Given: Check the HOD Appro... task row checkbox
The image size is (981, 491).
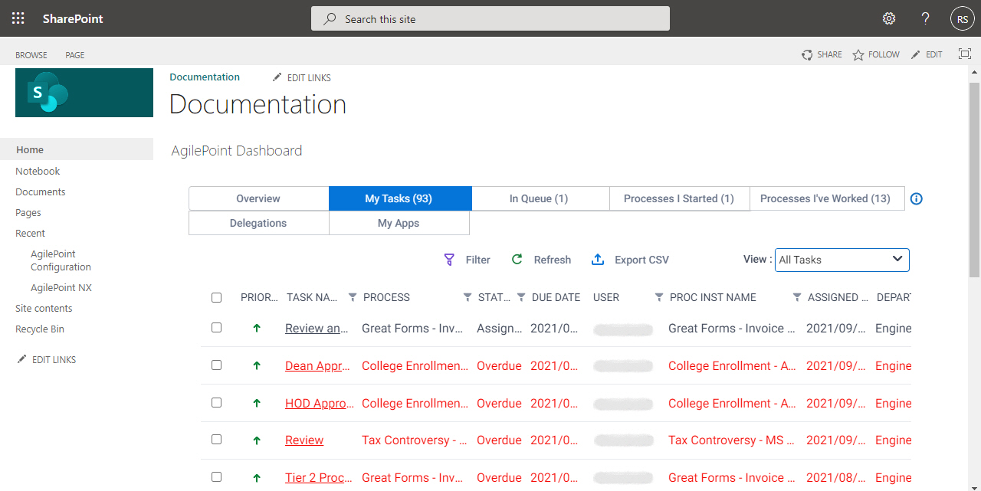Looking at the screenshot, I should click(216, 402).
